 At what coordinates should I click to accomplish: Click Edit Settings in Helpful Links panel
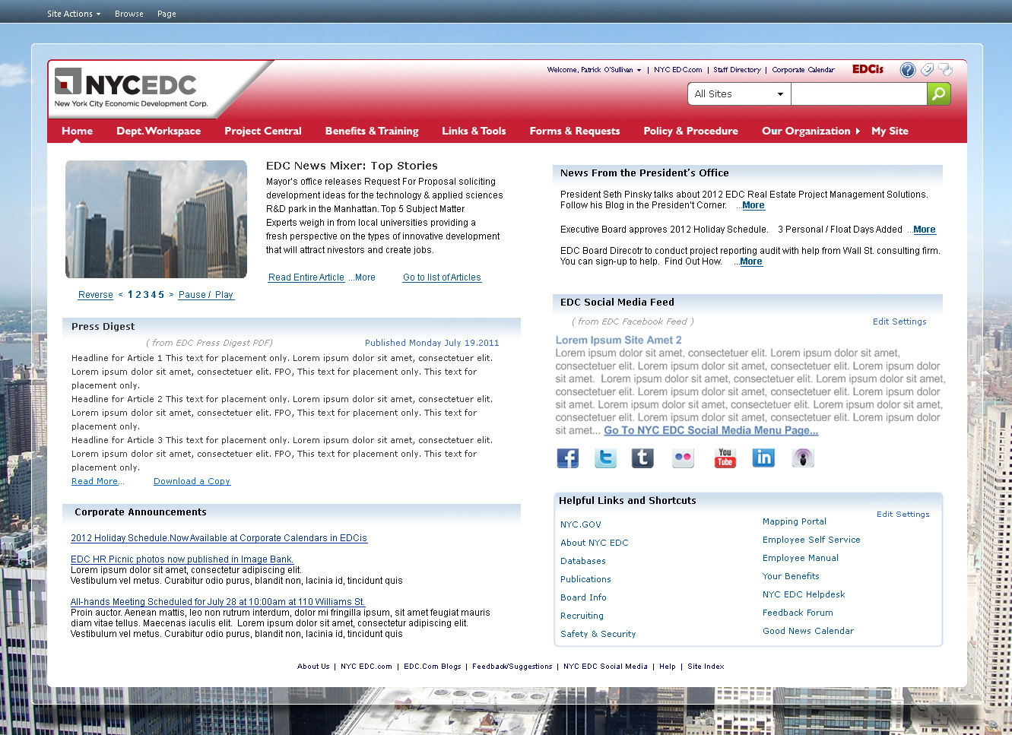pos(903,515)
